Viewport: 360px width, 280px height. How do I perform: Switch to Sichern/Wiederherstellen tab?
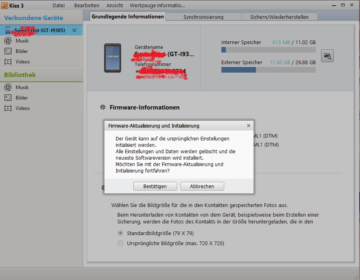[x=279, y=17]
